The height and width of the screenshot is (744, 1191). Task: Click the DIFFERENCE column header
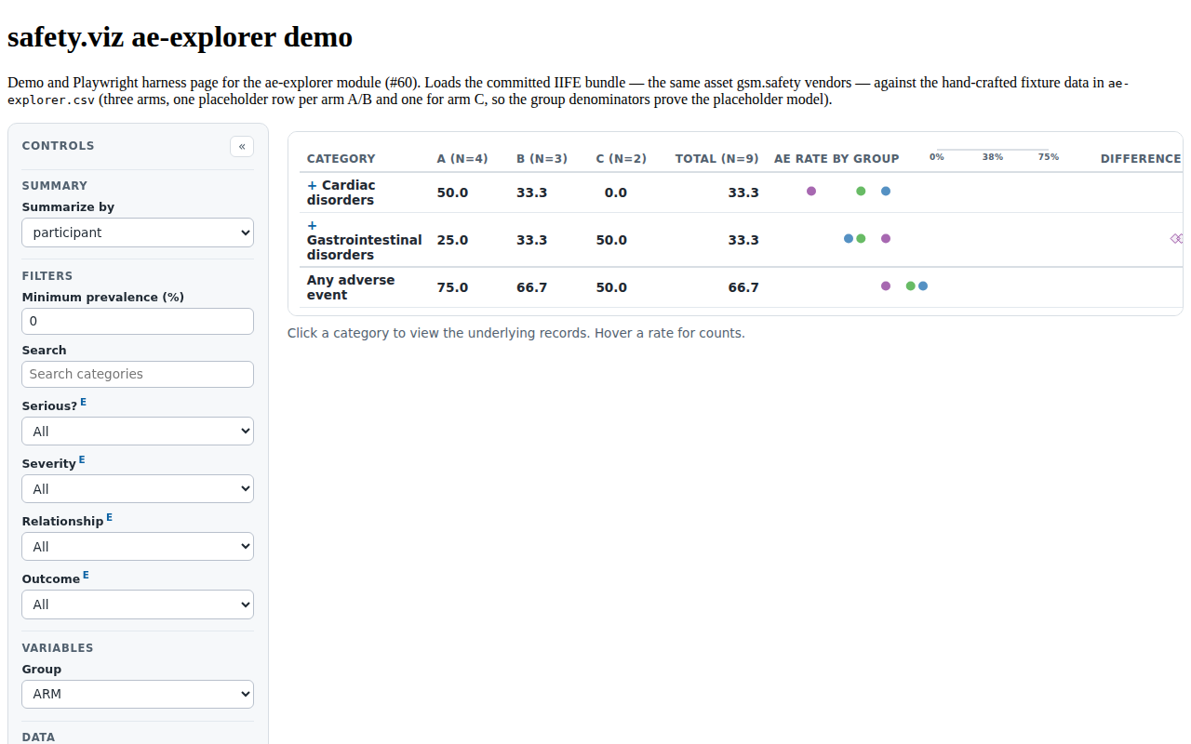pos(1141,158)
